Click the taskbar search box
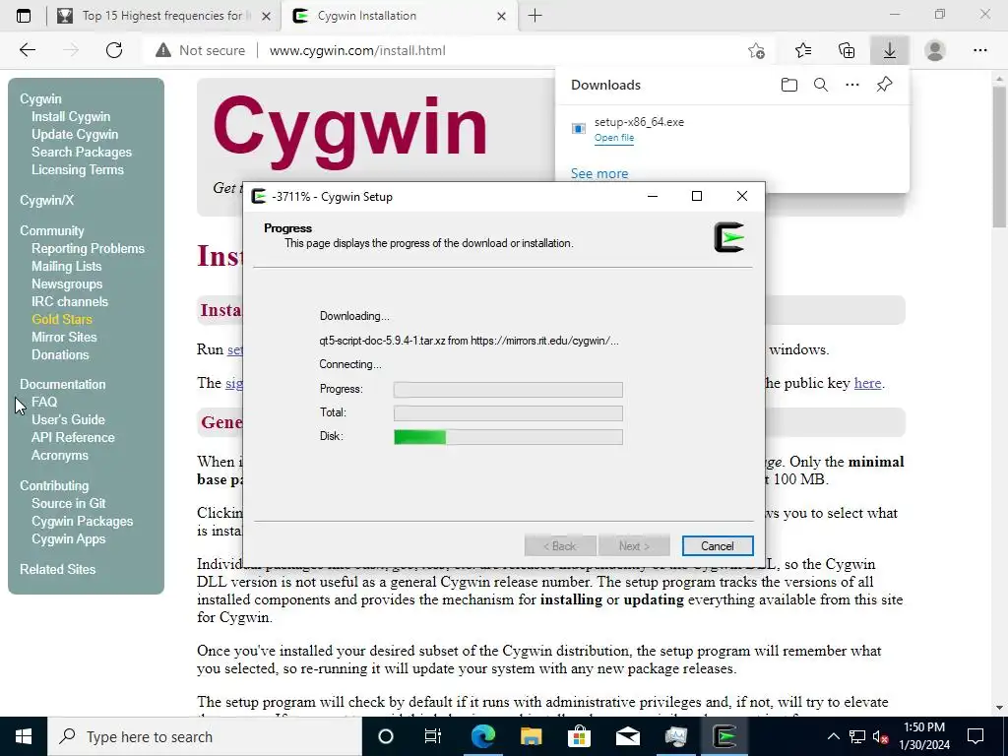 (205, 736)
